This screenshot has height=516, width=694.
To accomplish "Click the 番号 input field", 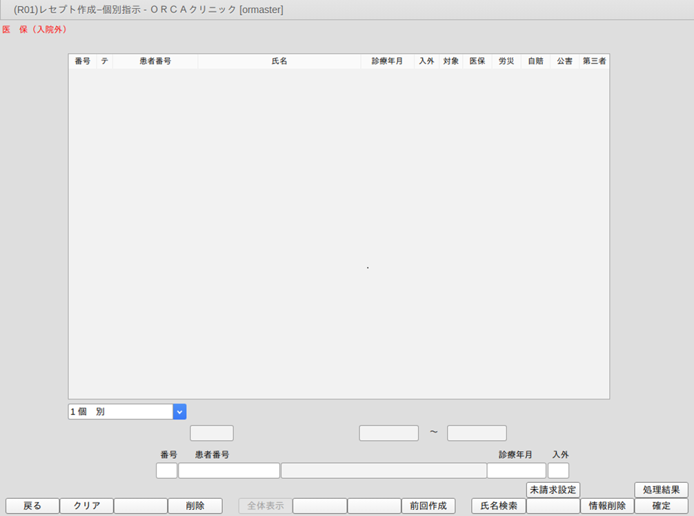I will pos(166,470).
